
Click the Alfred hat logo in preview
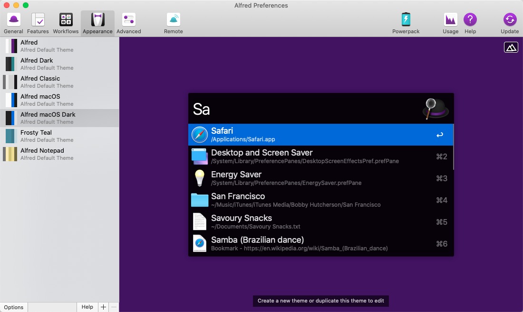[435, 109]
